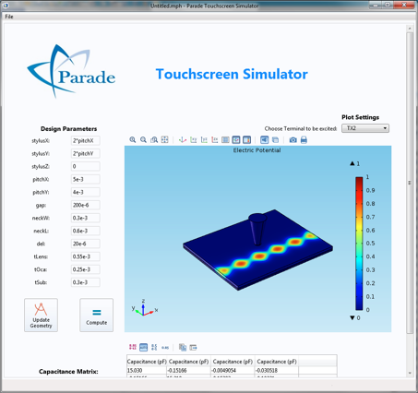
Task: Click the rainbow color legend bar
Action: click(359, 244)
